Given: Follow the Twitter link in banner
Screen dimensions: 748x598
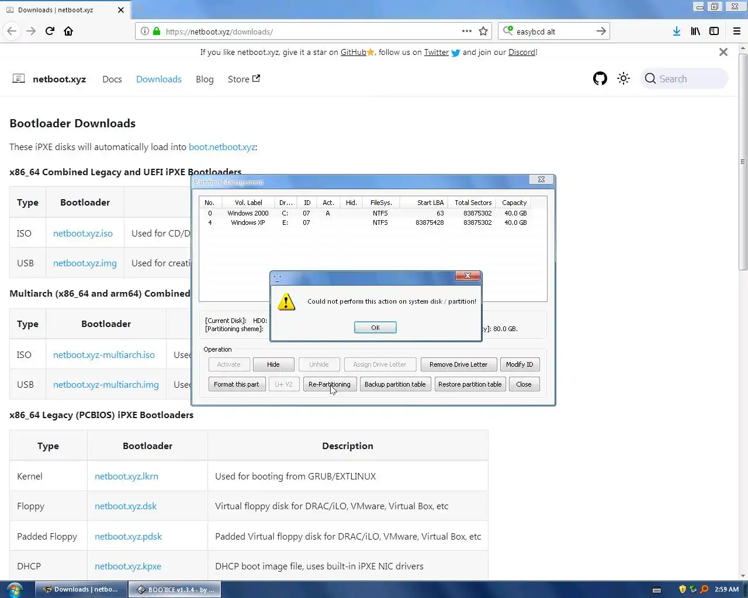Looking at the screenshot, I should click(437, 52).
